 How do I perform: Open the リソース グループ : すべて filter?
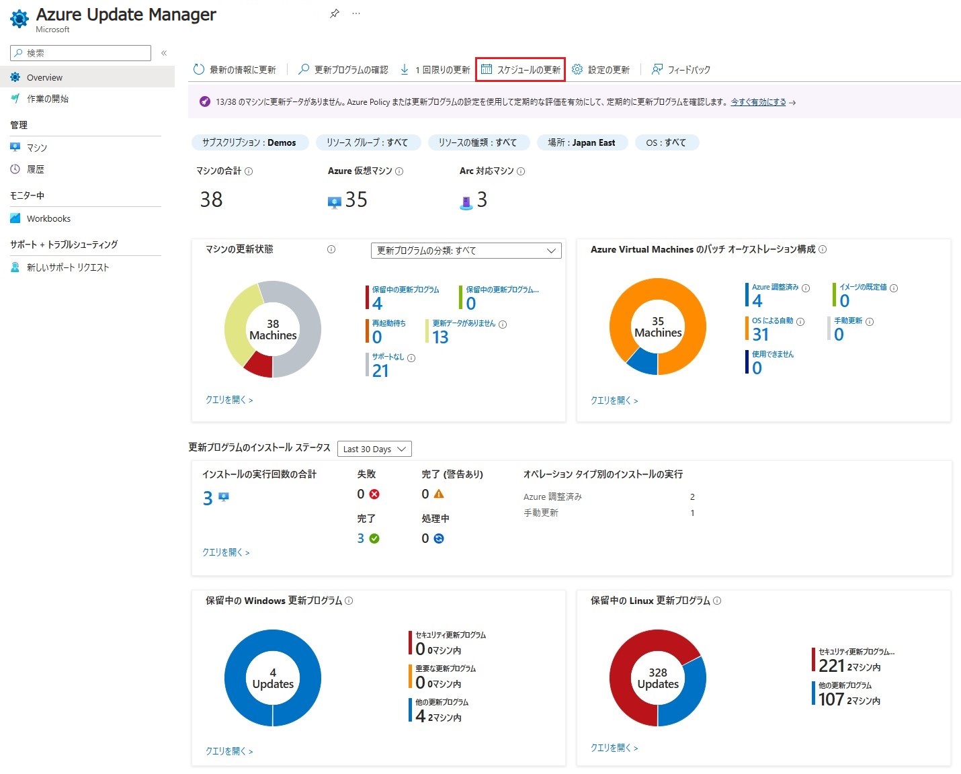[x=367, y=142]
